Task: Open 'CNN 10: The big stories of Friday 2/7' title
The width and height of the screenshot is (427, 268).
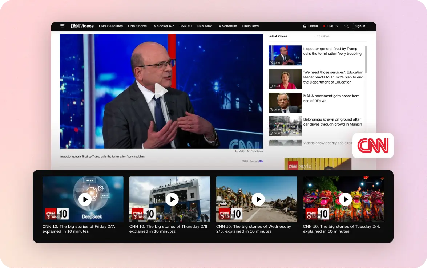Action: [x=79, y=229]
